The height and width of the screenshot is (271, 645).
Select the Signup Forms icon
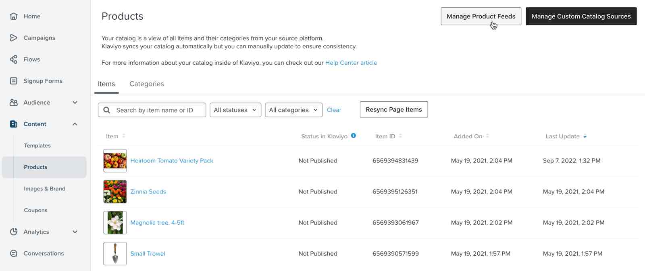(x=14, y=81)
